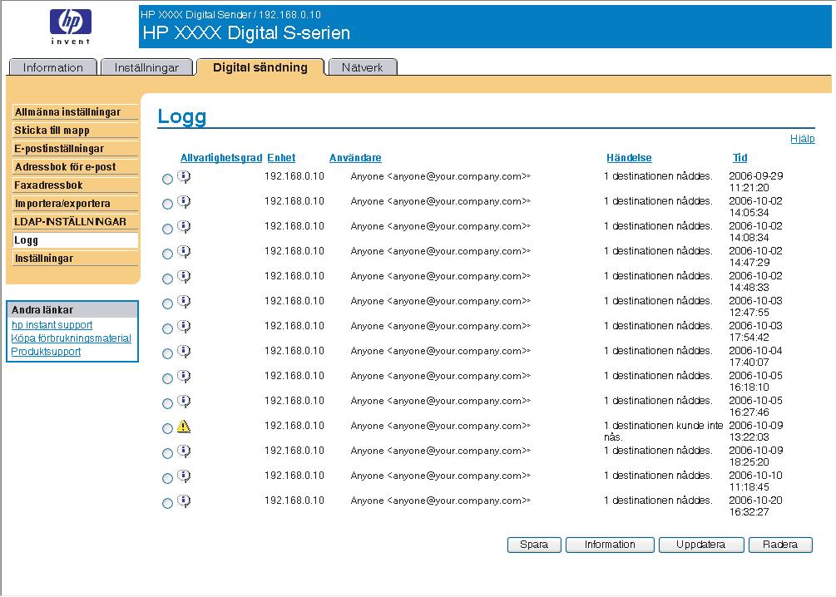Click the Radera button
The width and height of the screenshot is (836, 597).
780,545
